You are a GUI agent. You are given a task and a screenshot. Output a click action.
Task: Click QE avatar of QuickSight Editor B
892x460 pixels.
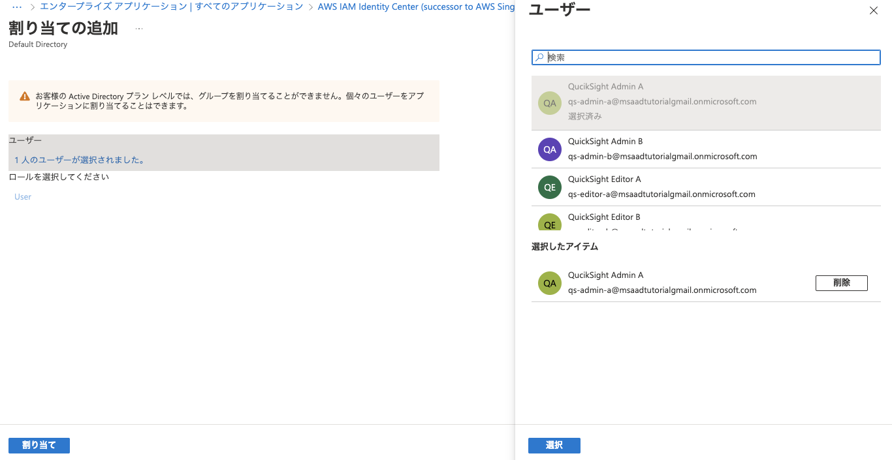(550, 222)
